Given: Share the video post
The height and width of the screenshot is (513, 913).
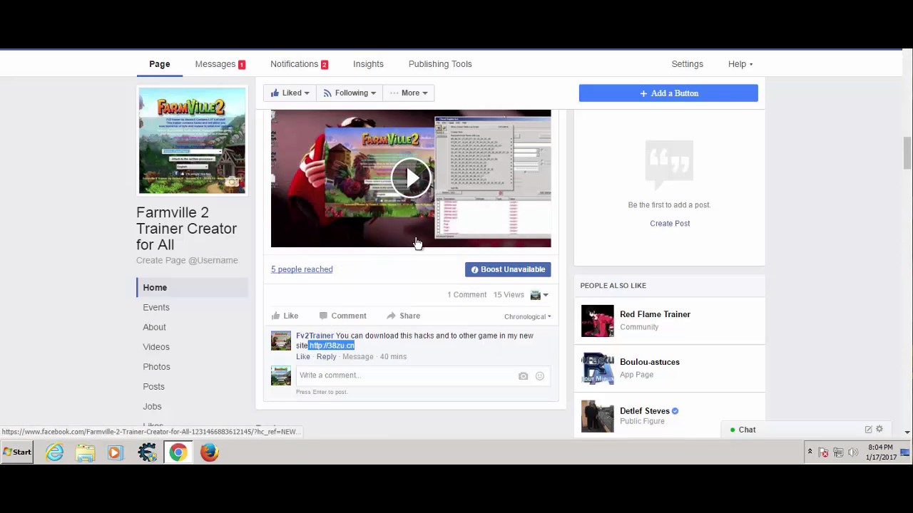Looking at the screenshot, I should pos(403,316).
